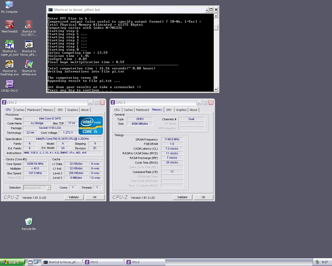Screen dimensions: 332x266
Task: Click the system tray network icon
Action: [x=317, y=262]
